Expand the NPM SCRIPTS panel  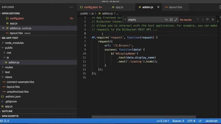tap(38, 116)
